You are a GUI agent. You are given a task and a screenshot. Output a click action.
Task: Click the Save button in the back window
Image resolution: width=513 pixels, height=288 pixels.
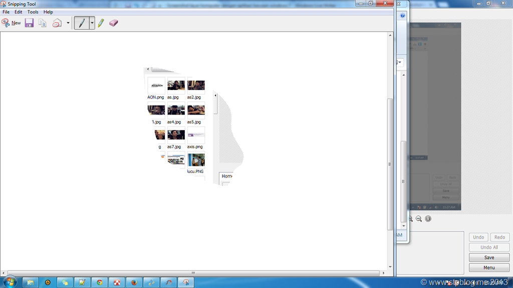(489, 257)
